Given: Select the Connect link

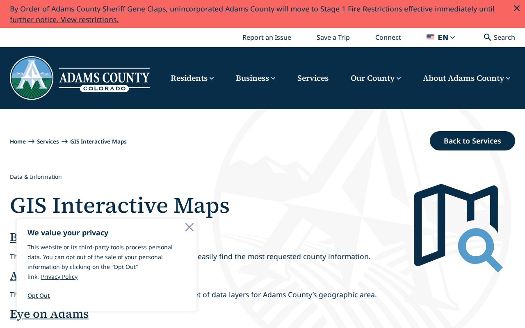Looking at the screenshot, I should [x=388, y=37].
